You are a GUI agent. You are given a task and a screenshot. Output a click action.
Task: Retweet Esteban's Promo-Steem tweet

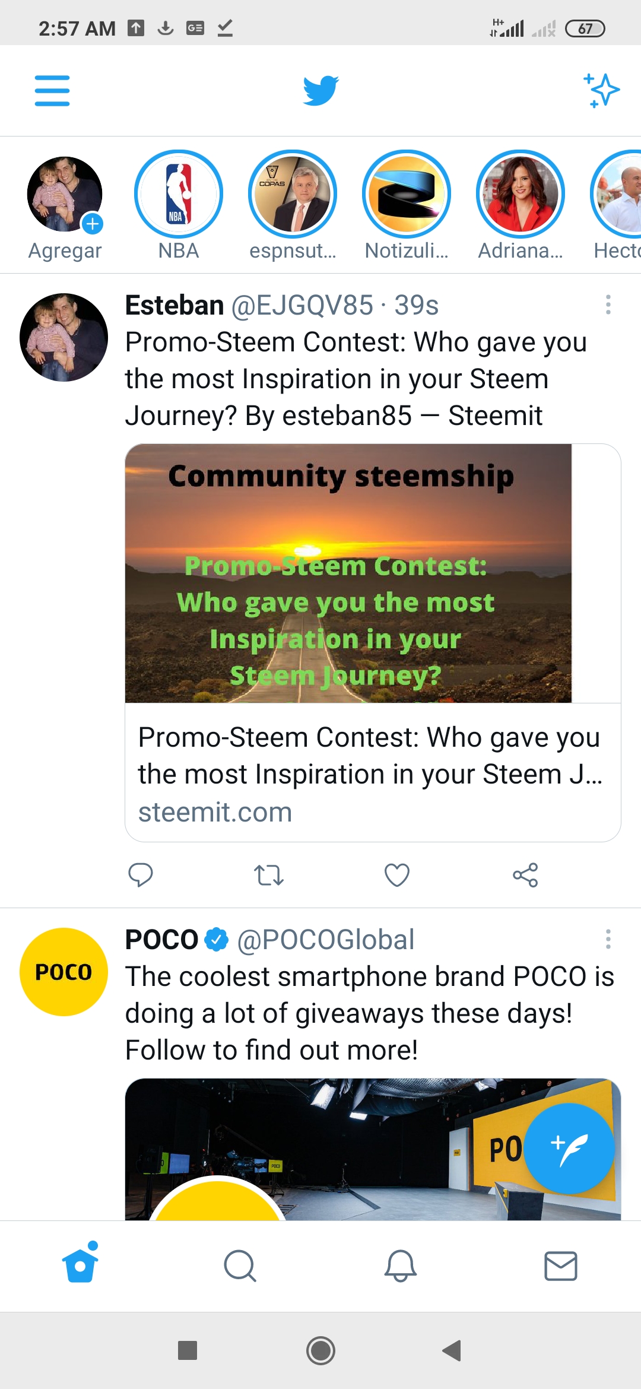click(x=269, y=875)
